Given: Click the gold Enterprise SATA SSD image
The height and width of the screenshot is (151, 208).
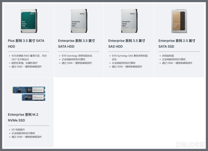Looking at the screenshot, I should pos(179,21).
